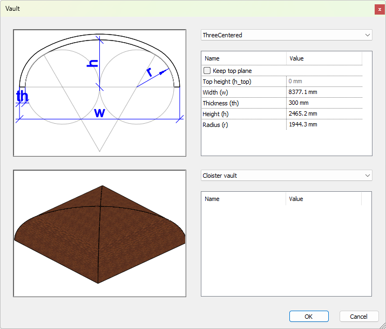Viewport: 386px width, 329px height.
Task: Edit the Width (w) value field
Action: pyautogui.click(x=323, y=92)
